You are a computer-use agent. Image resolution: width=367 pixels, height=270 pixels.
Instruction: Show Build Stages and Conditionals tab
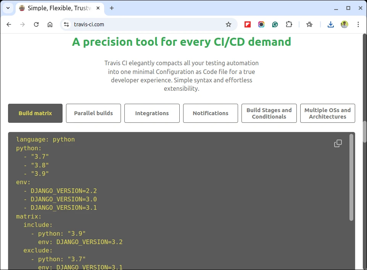coord(269,113)
